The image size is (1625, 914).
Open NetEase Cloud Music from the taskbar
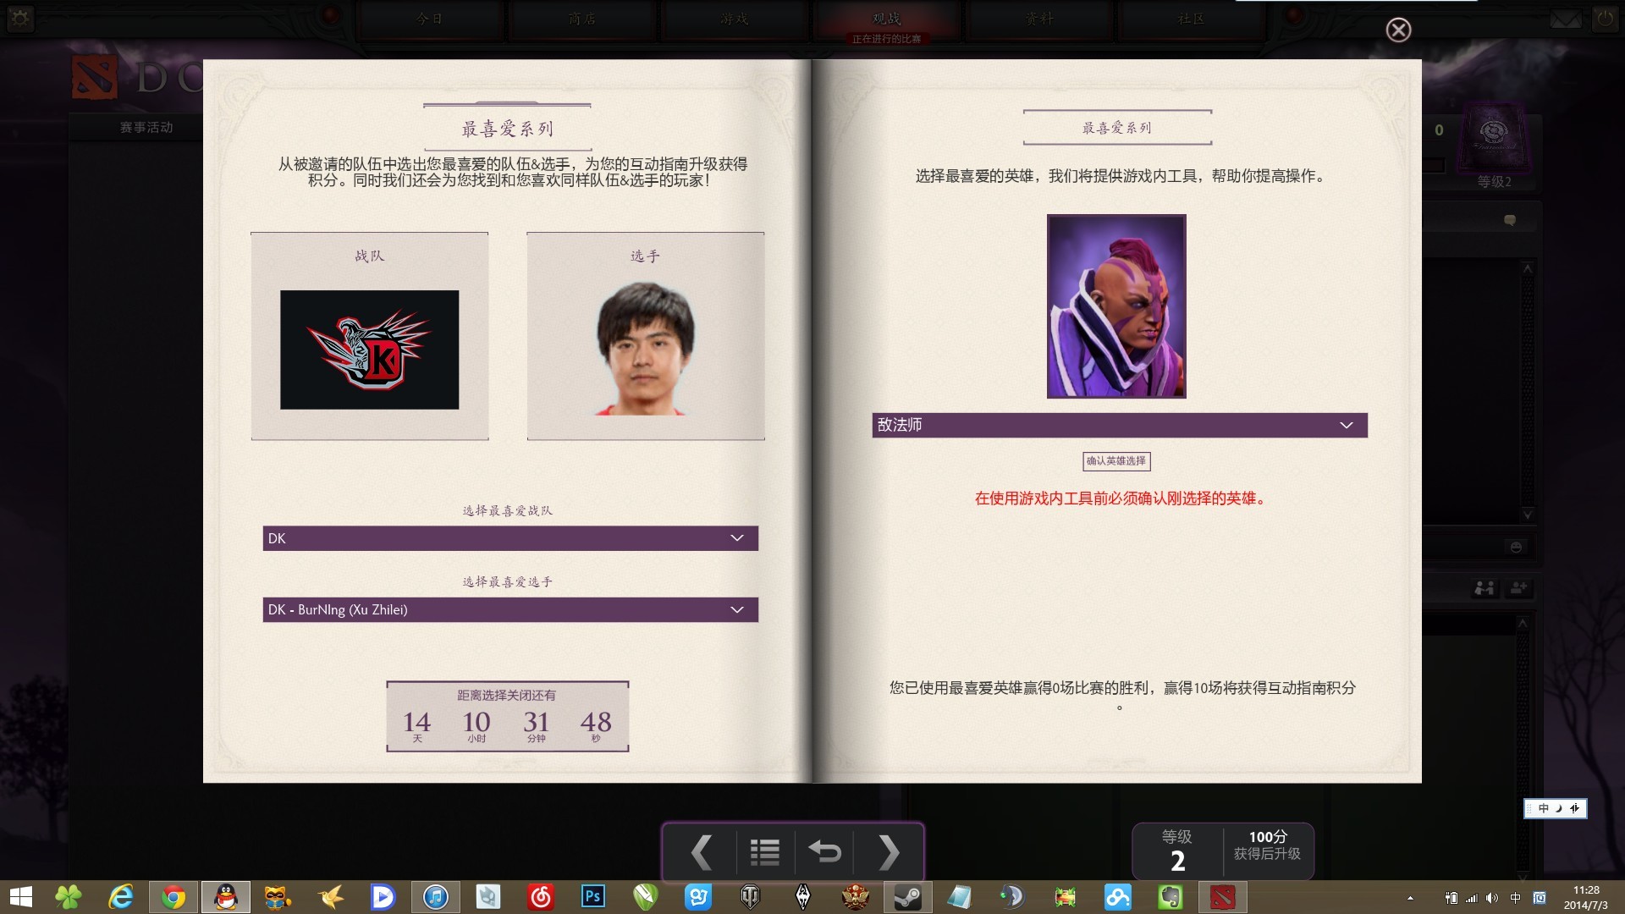541,897
